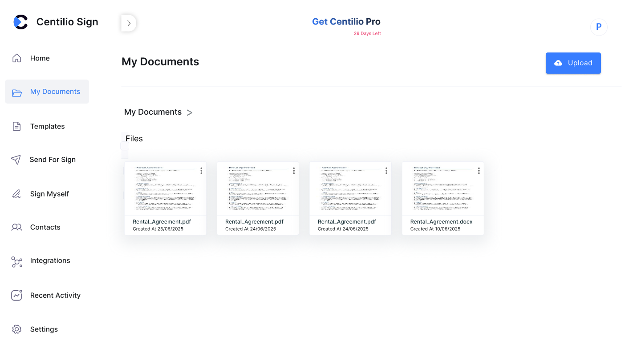Select the My Documents entry in sidebar

click(x=55, y=91)
